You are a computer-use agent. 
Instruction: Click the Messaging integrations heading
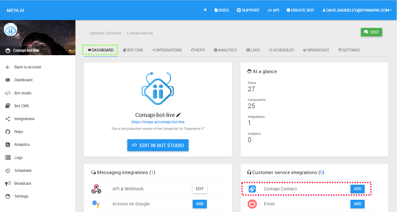(x=123, y=172)
